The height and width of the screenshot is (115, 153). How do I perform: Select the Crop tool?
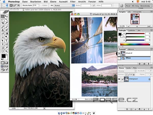pos(3,23)
